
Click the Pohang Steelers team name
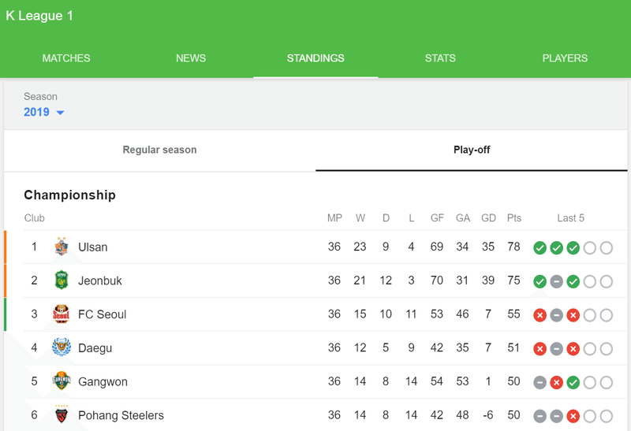121,415
